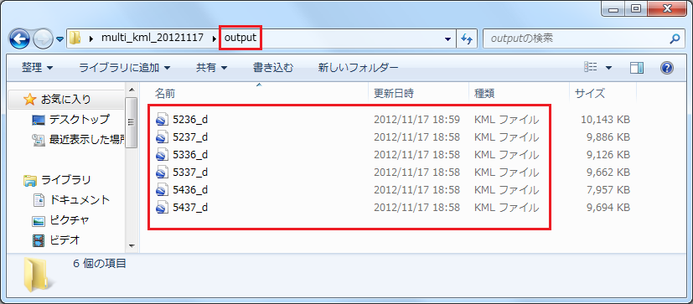Open the help question mark icon
The image size is (693, 304).
click(666, 68)
